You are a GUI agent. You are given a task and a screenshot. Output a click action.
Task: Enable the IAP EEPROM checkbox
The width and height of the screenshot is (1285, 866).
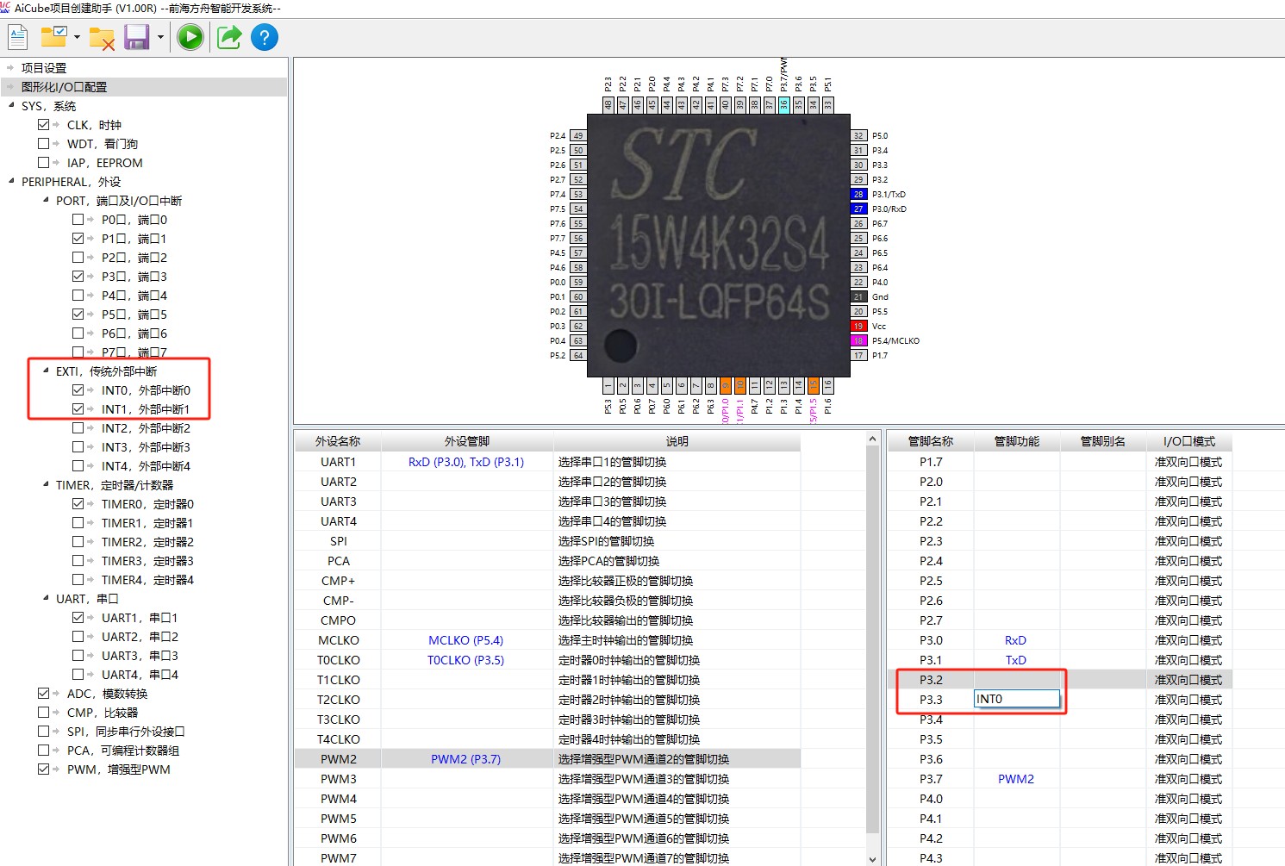point(44,163)
